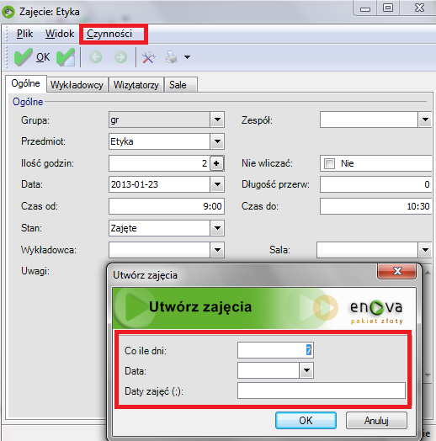
Task: Click the printer icon in toolbar
Action: click(x=172, y=57)
